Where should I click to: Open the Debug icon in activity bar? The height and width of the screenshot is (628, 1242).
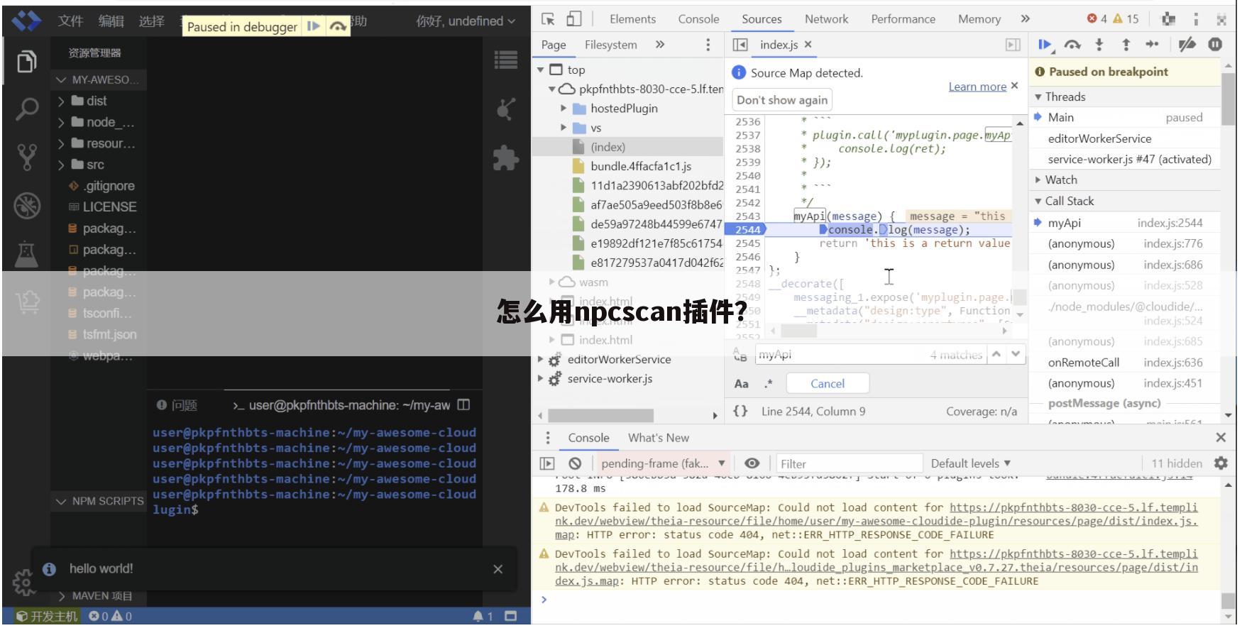click(27, 206)
